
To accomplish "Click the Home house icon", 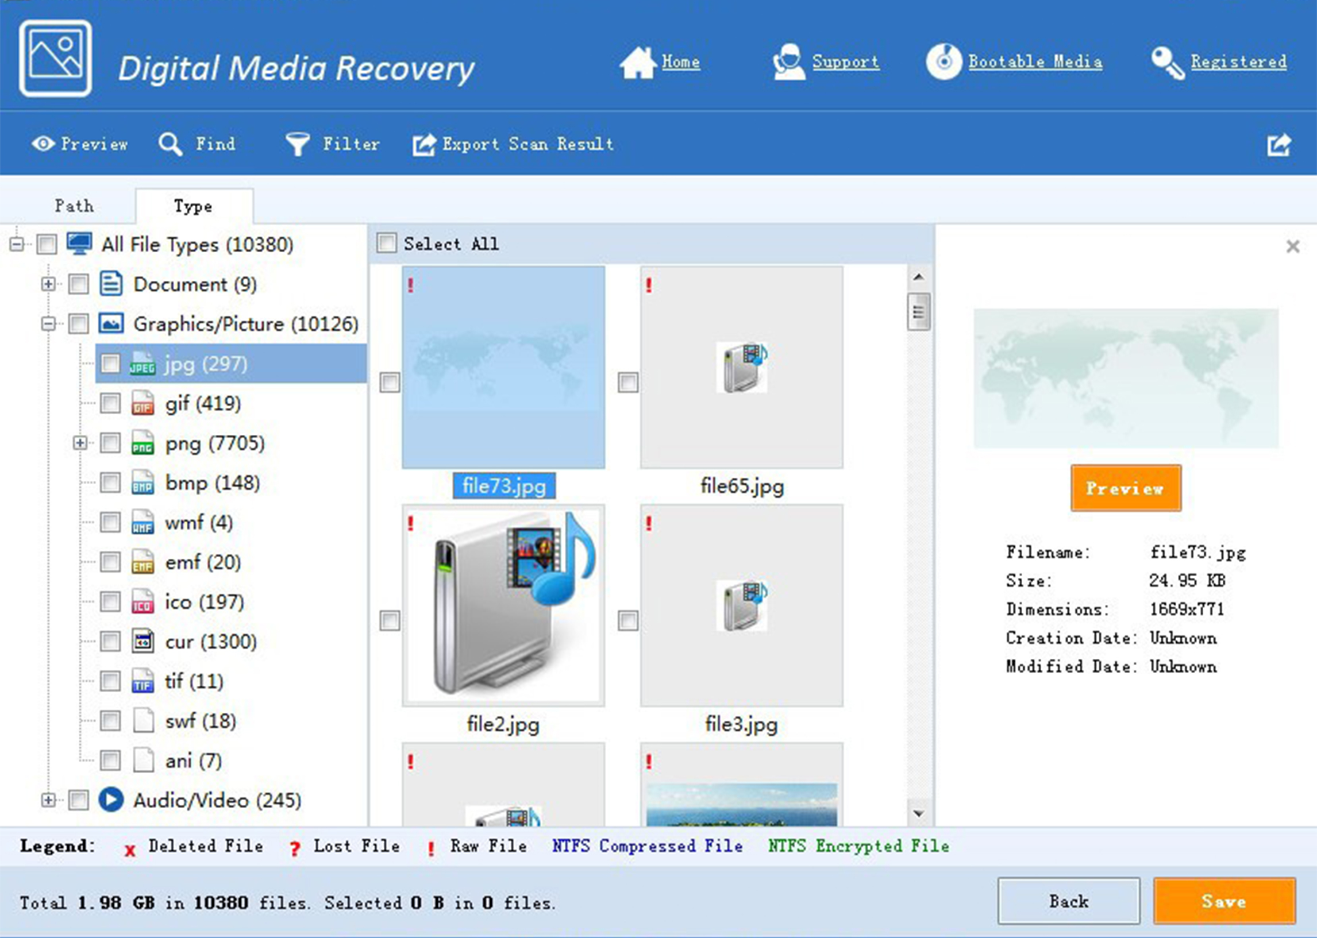I will (637, 63).
